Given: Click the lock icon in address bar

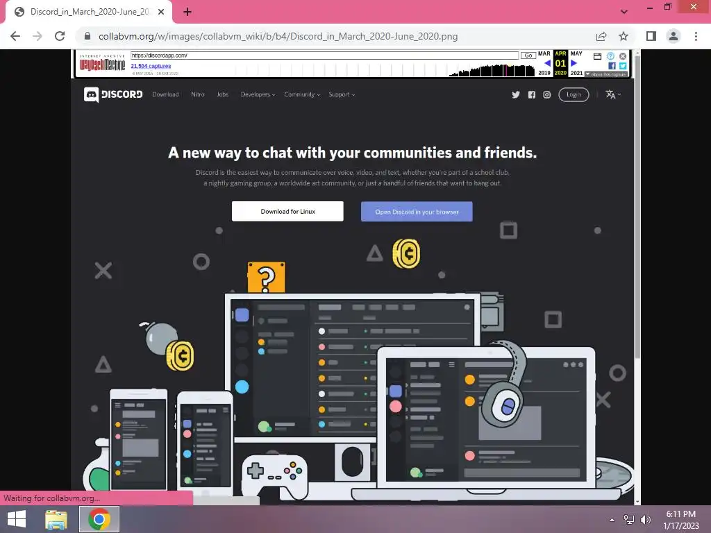Looking at the screenshot, I should [x=87, y=36].
